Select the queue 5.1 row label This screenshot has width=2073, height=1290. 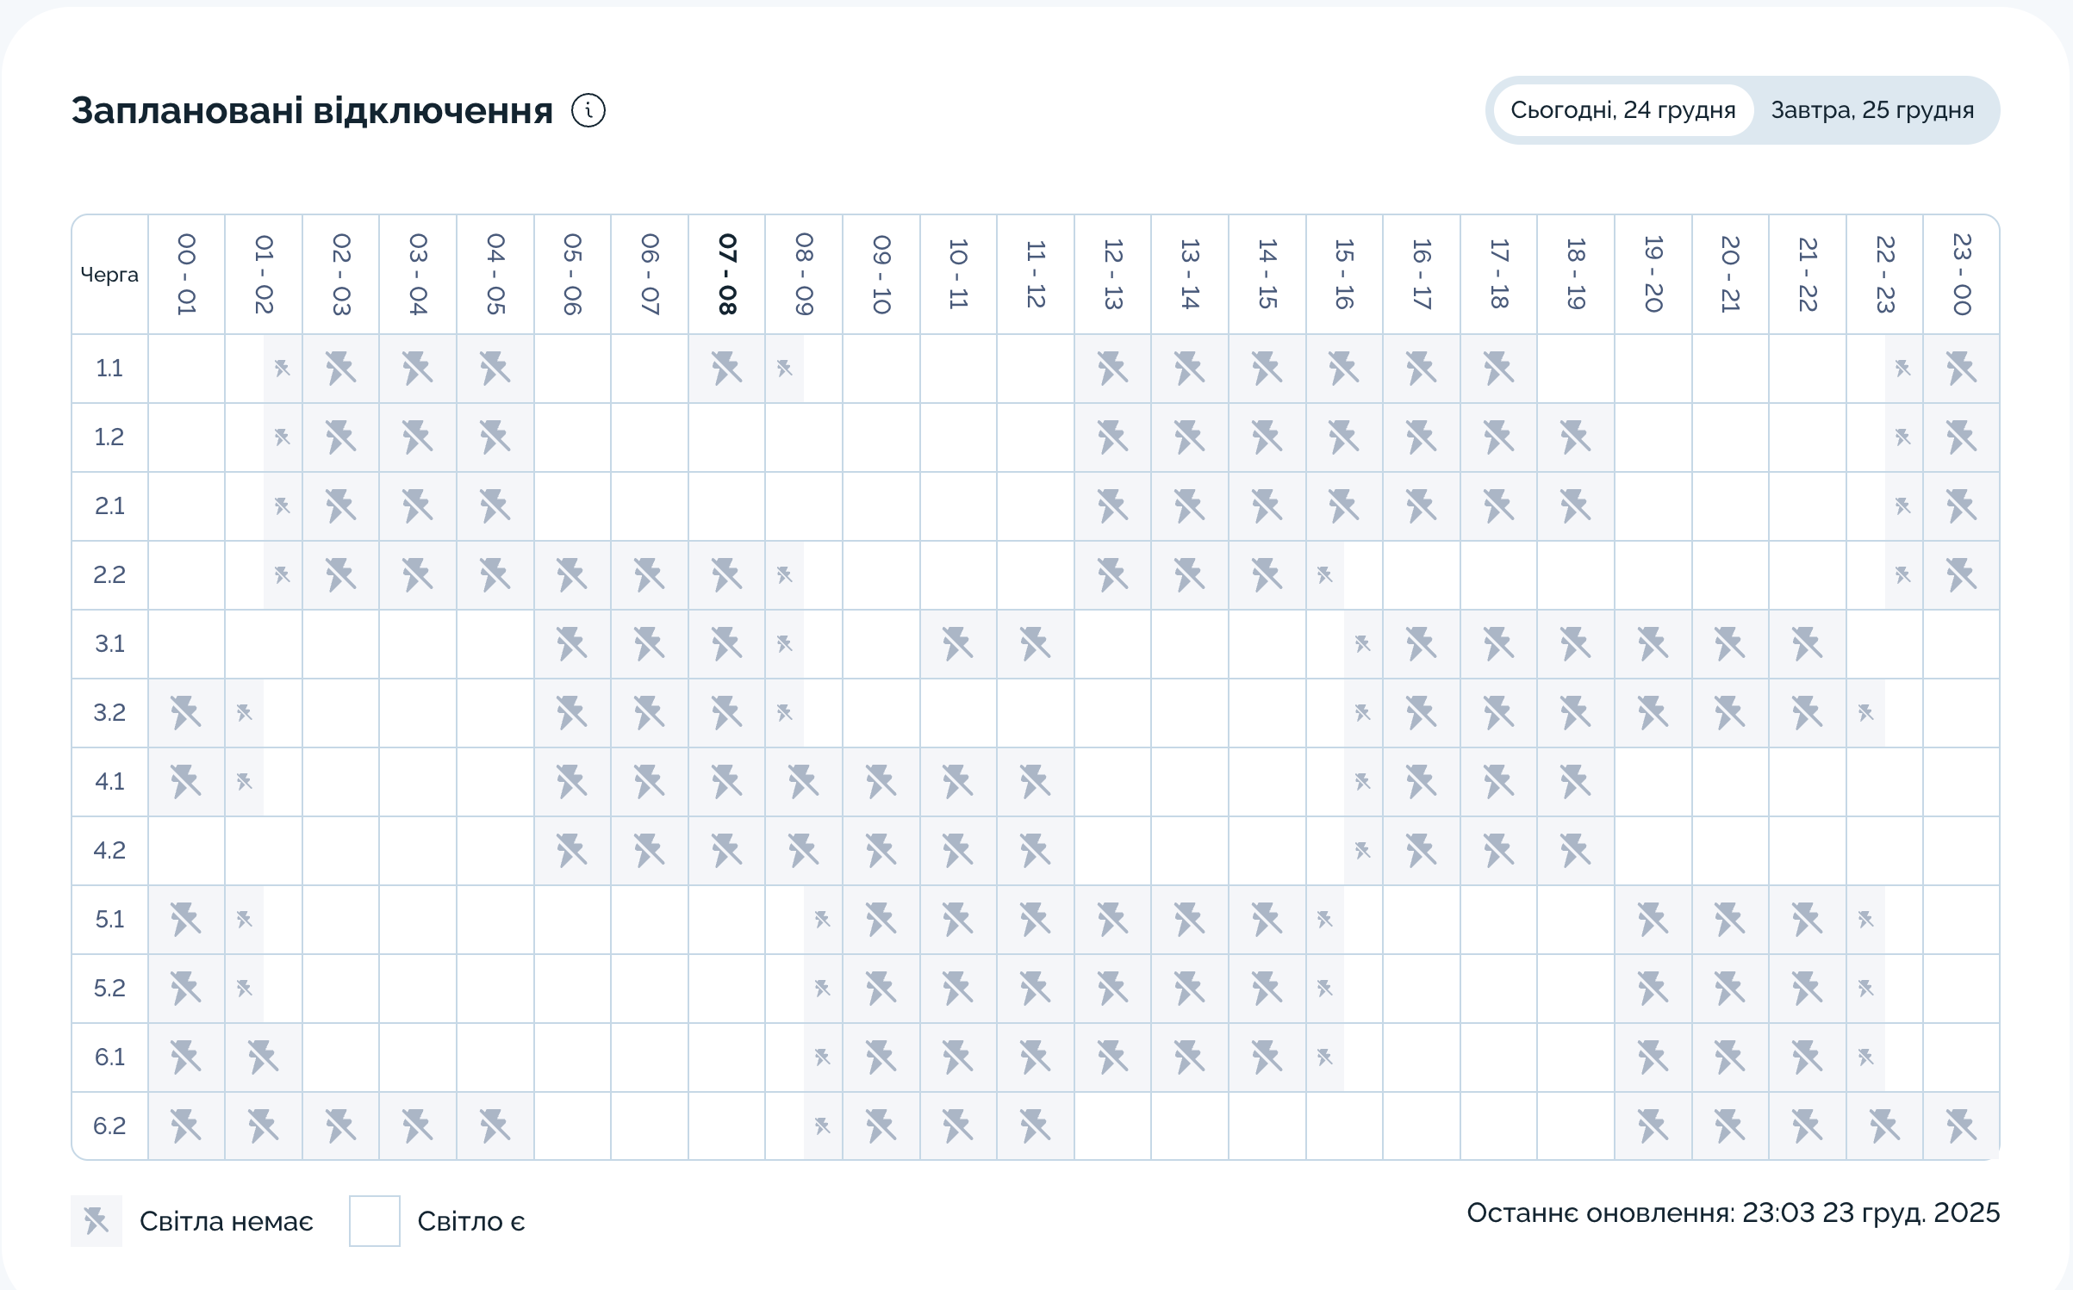[x=109, y=920]
